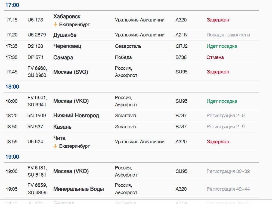Open the Душанбе flight U6 2879 row

click(x=131, y=35)
